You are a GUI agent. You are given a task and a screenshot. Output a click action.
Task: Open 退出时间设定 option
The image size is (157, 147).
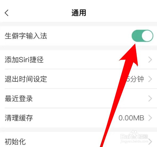pos(78,79)
